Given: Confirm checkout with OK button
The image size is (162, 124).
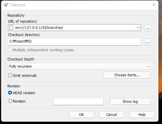Looking at the screenshot, I should click(81, 114).
